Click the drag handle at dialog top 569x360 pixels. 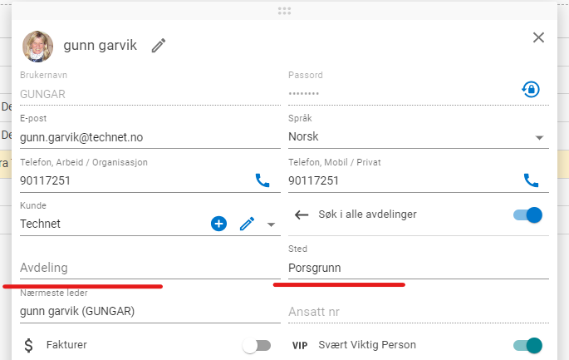point(285,11)
